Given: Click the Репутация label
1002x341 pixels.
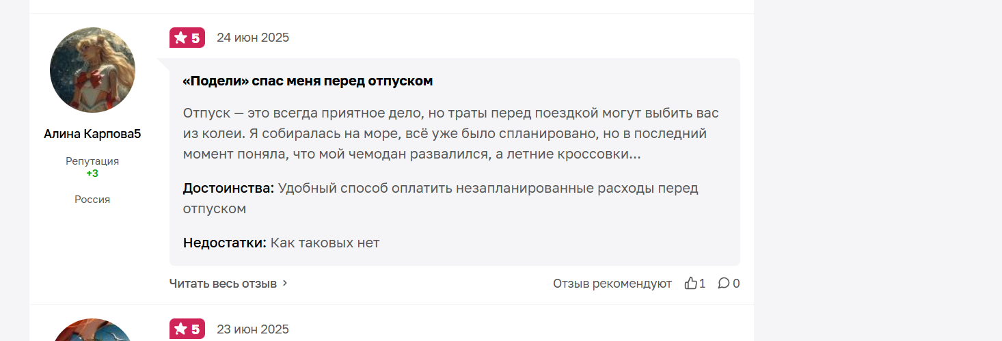Looking at the screenshot, I should pyautogui.click(x=92, y=161).
